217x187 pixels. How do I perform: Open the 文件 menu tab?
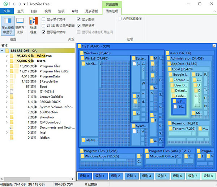7,11
